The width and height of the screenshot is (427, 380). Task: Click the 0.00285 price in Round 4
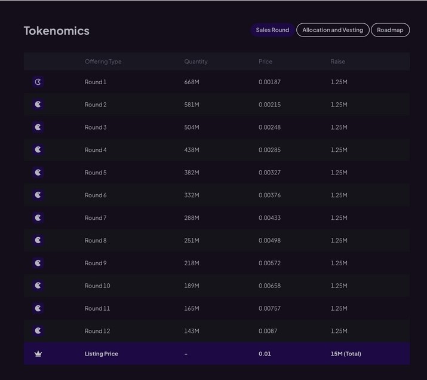(x=269, y=150)
